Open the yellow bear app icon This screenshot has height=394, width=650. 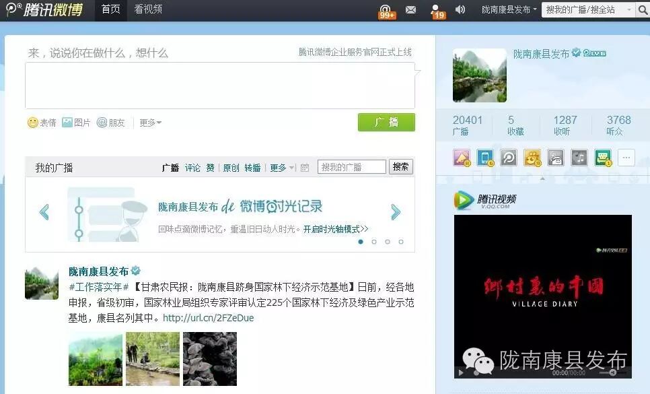pyautogui.click(x=532, y=158)
